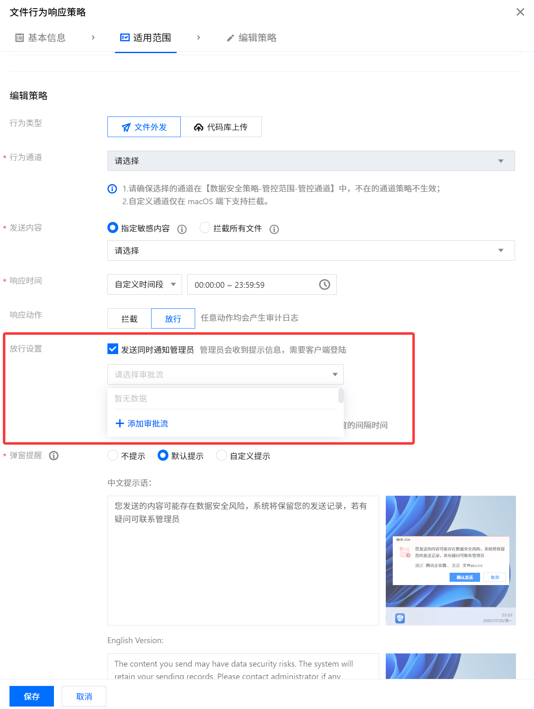
Task: Open the 请选择审批流 dropdown
Action: 225,374
